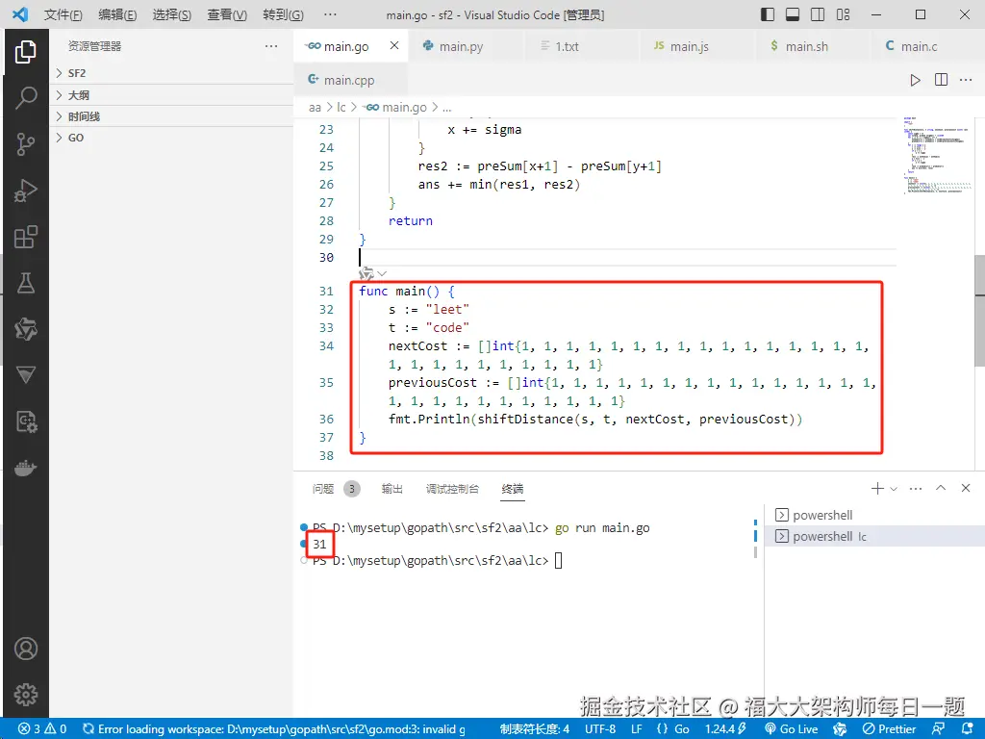
Task: Open Customize Layout options
Action: point(843,14)
